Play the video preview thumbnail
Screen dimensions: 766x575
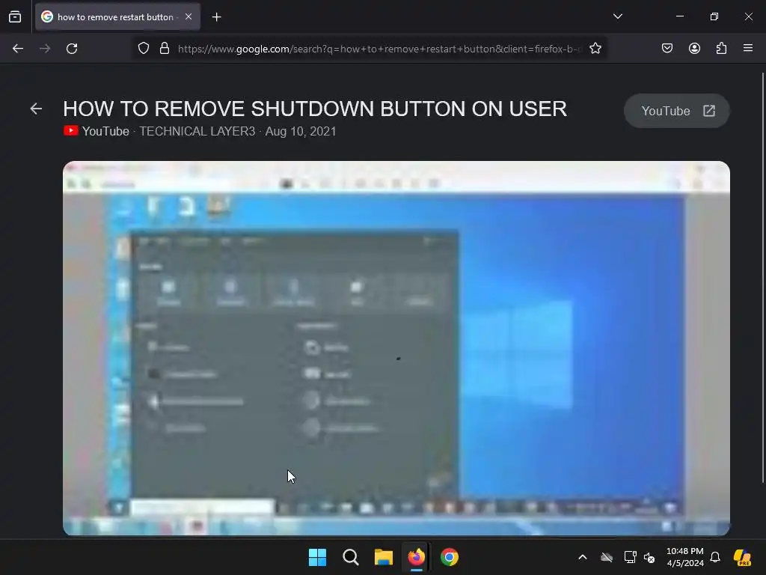point(396,348)
